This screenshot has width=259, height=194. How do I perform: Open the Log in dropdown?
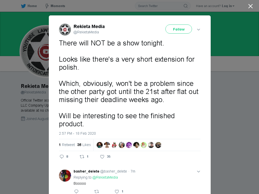click(228, 6)
